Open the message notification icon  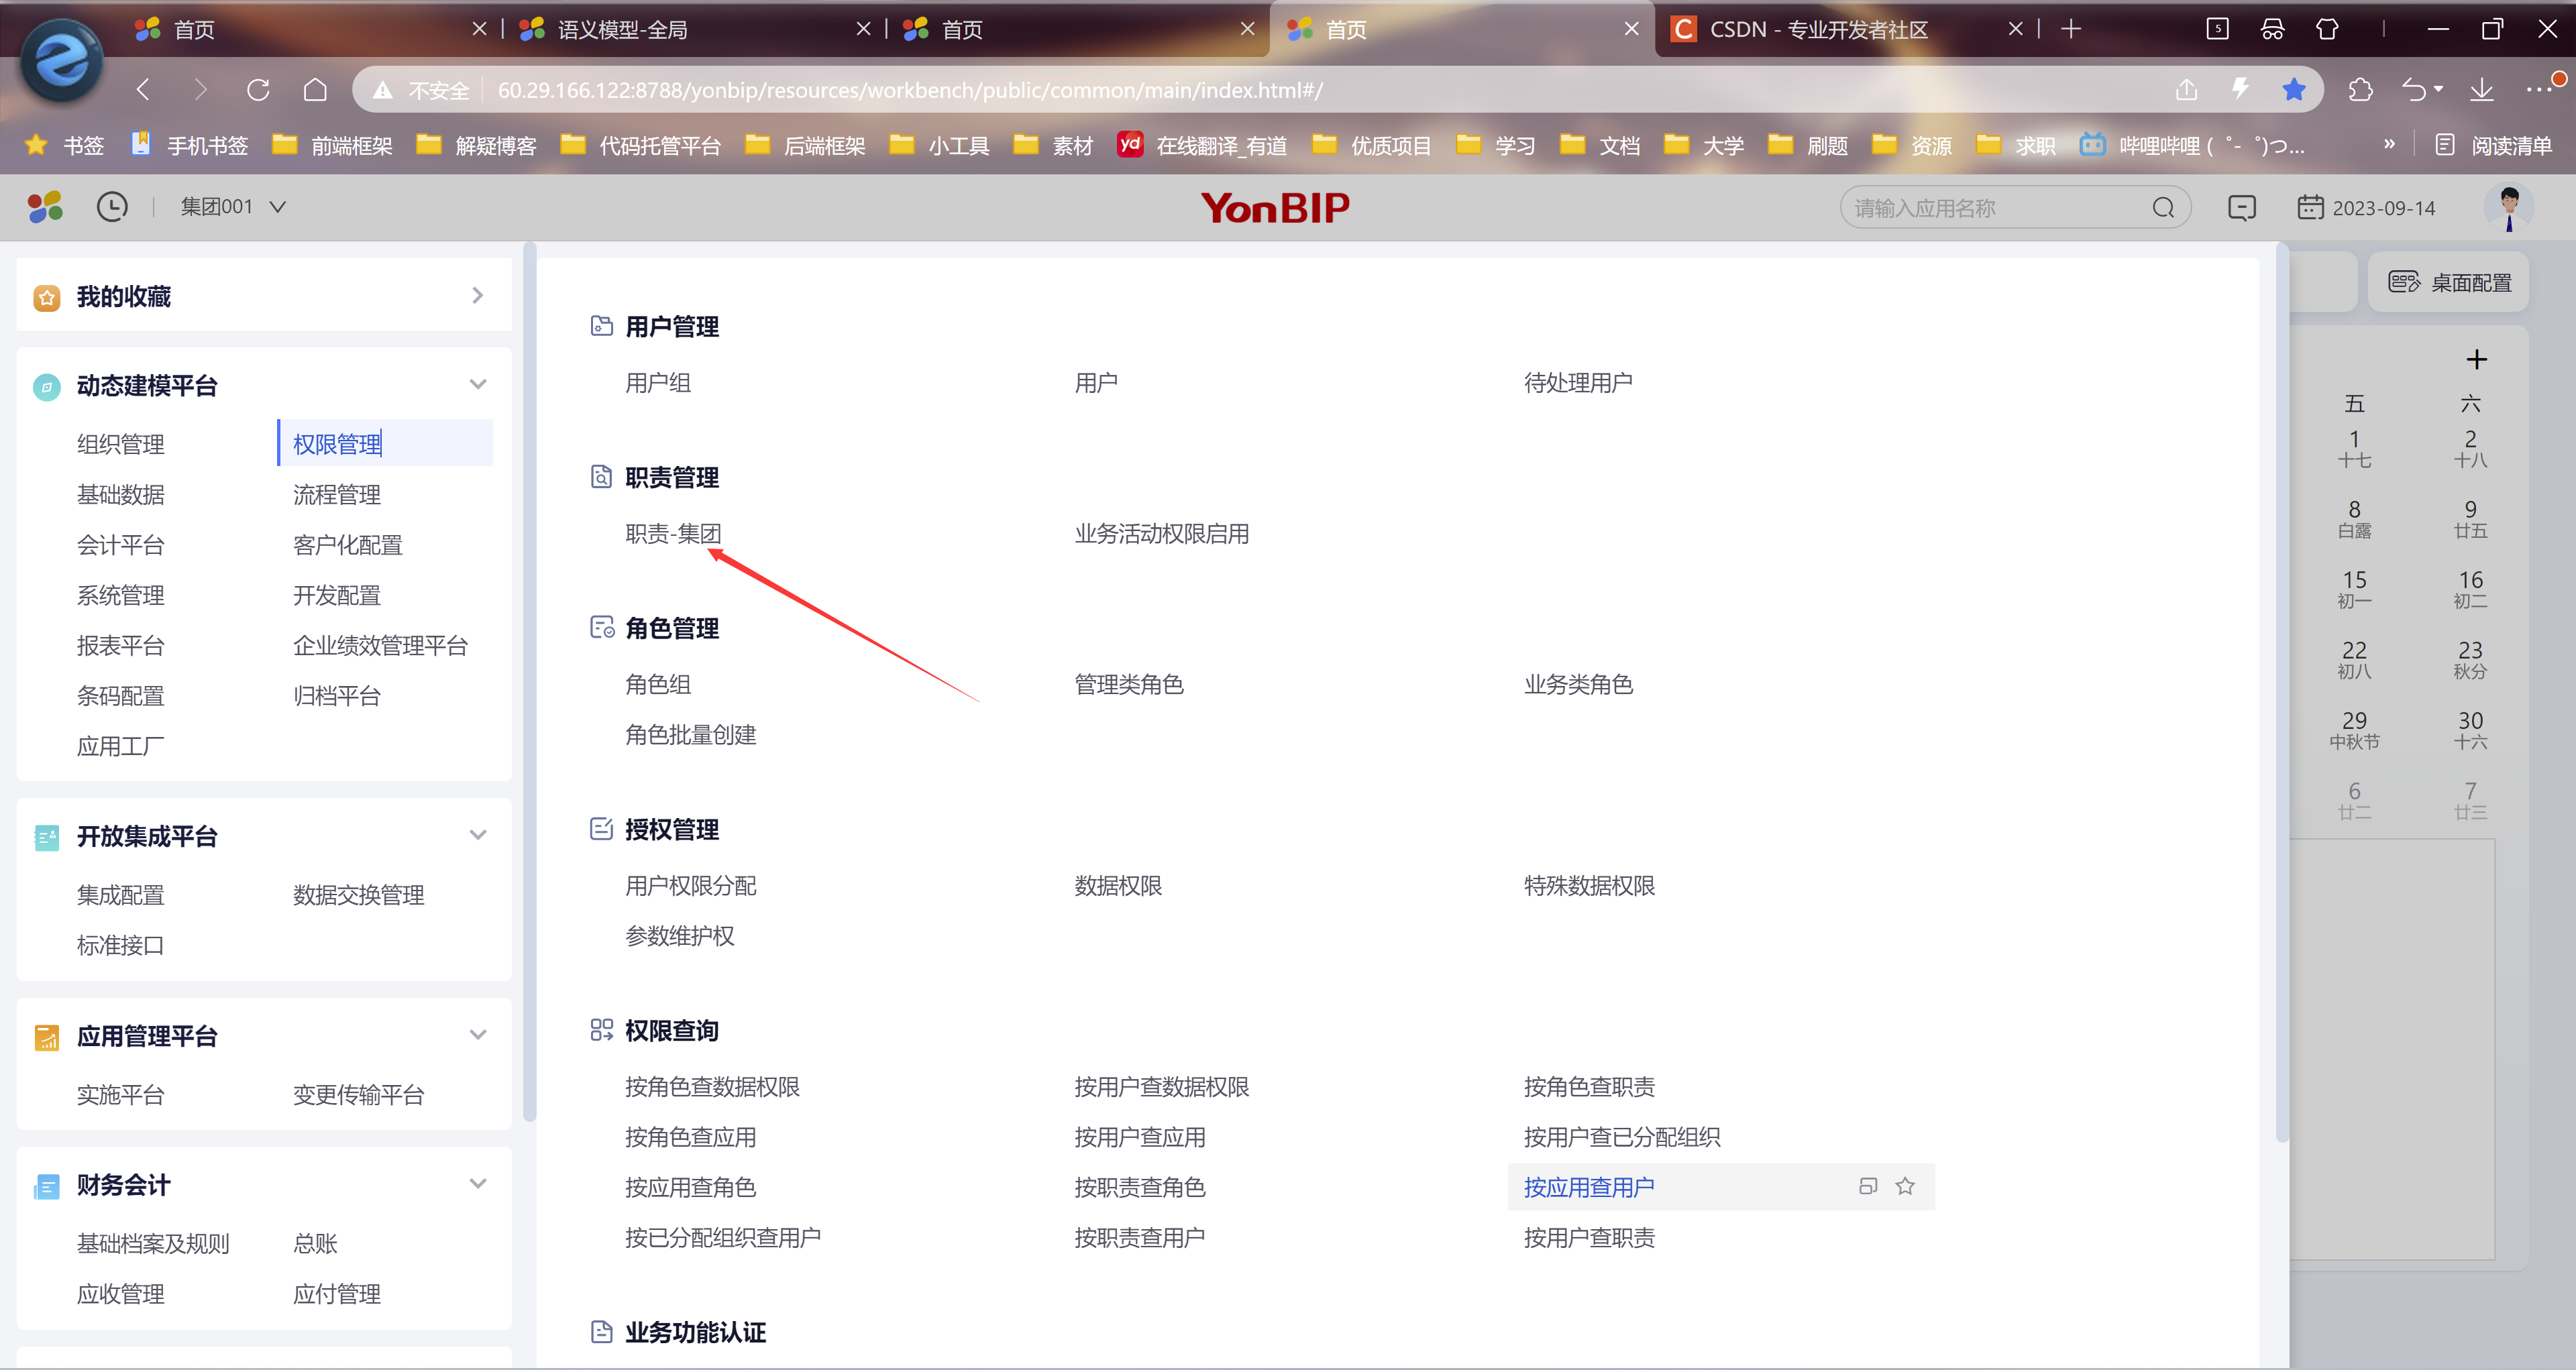[x=2242, y=208]
